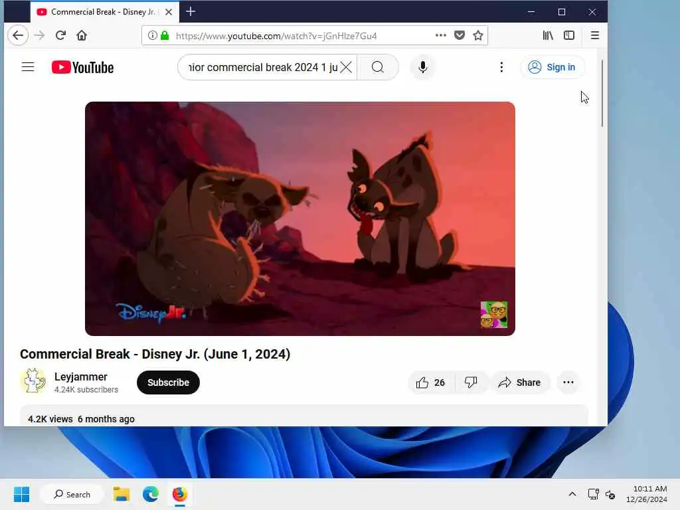Expand the video description box
The height and width of the screenshot is (510, 680).
(304, 416)
